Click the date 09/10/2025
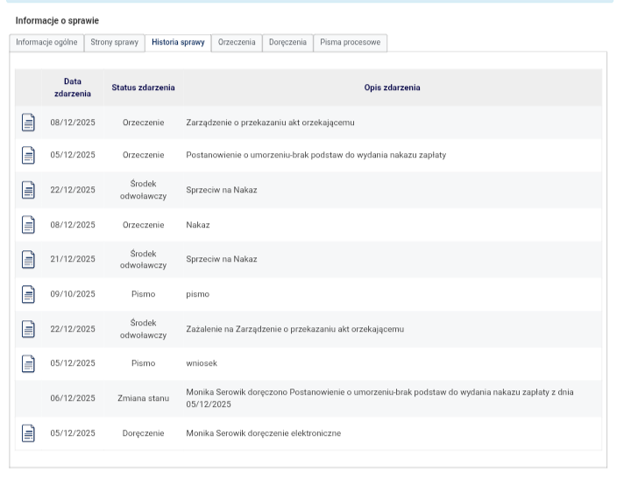 pyautogui.click(x=73, y=294)
